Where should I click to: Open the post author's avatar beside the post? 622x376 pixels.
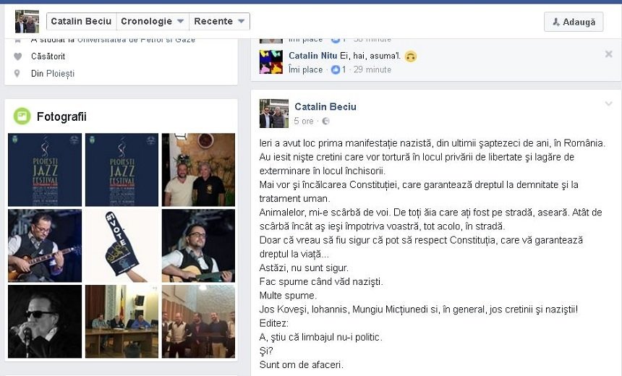(x=273, y=114)
